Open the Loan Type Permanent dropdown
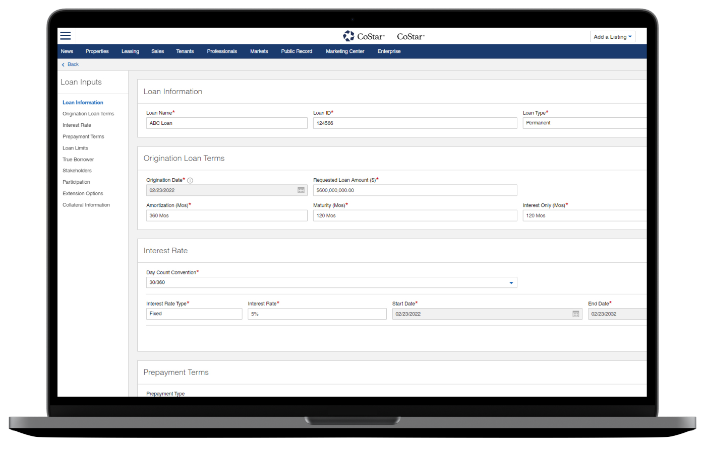The image size is (706, 450). pos(584,123)
